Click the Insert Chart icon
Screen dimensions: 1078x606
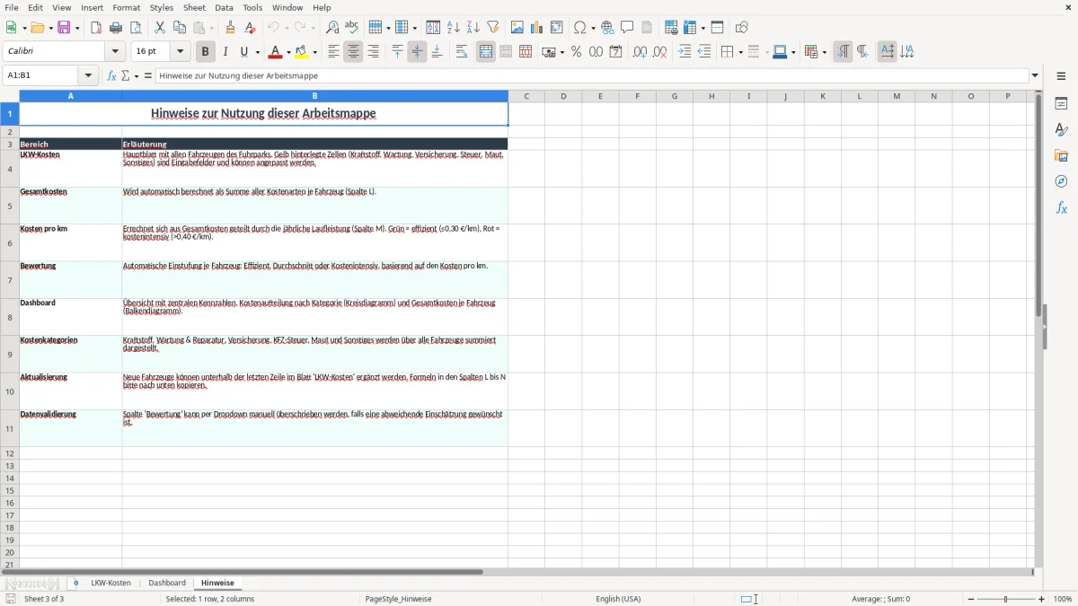(x=537, y=28)
